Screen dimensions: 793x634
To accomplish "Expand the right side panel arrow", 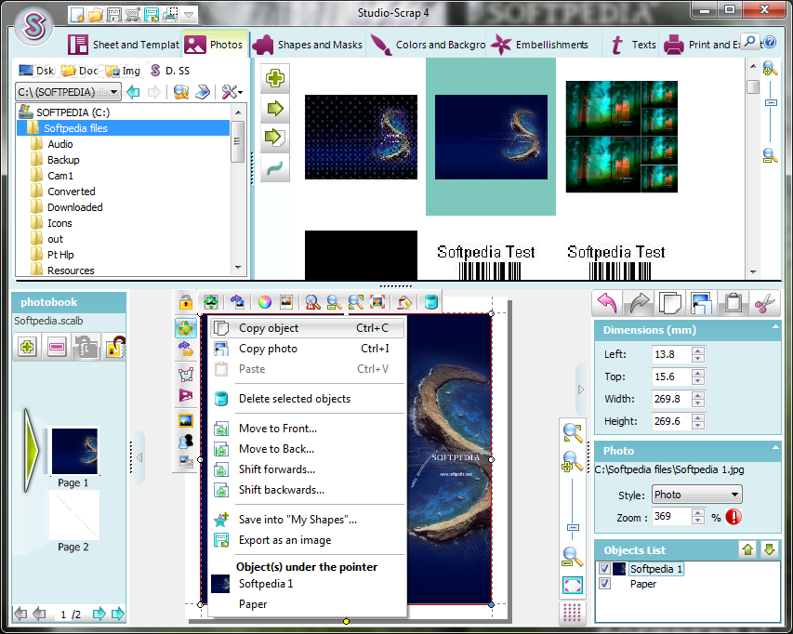I will coord(581,390).
